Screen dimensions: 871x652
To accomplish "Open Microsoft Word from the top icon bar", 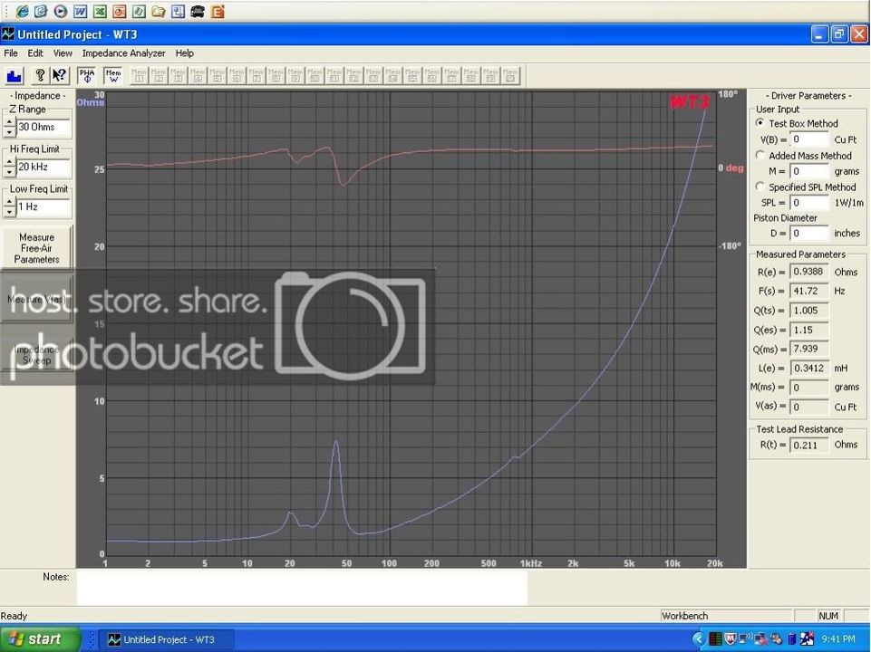I will [x=81, y=11].
